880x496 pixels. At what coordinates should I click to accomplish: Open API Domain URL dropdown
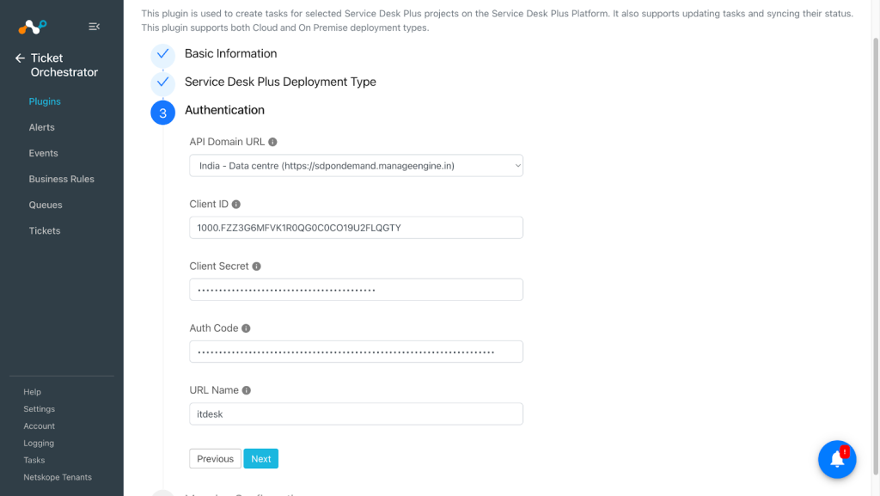pos(356,166)
